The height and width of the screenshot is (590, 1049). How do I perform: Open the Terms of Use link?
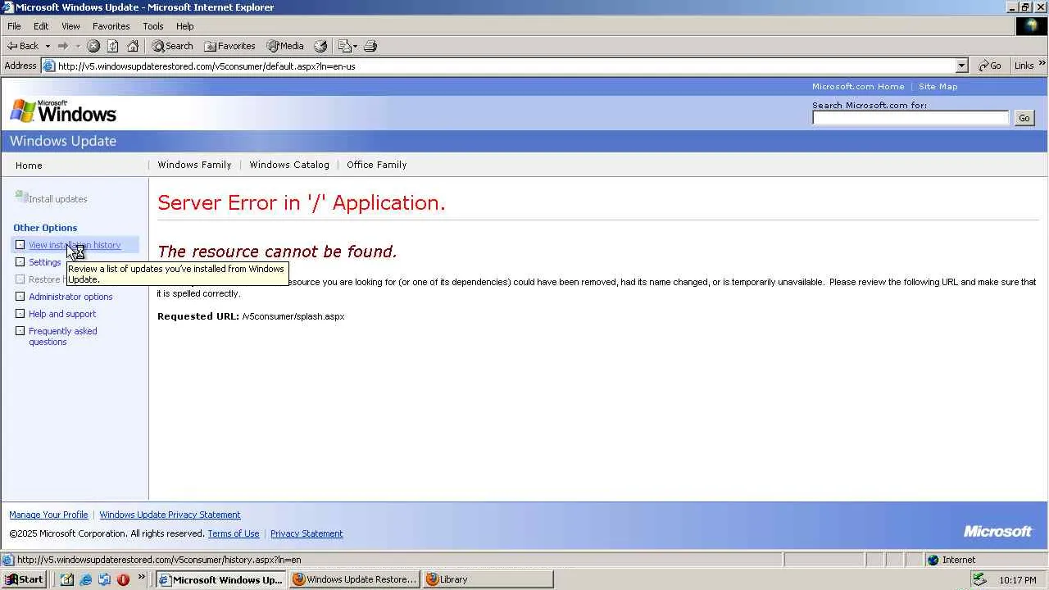pyautogui.click(x=233, y=533)
